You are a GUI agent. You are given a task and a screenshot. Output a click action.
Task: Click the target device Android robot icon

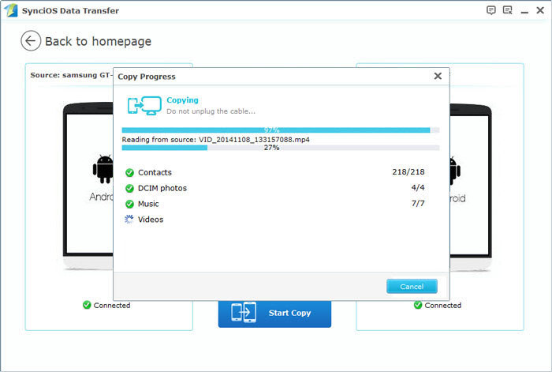point(455,171)
